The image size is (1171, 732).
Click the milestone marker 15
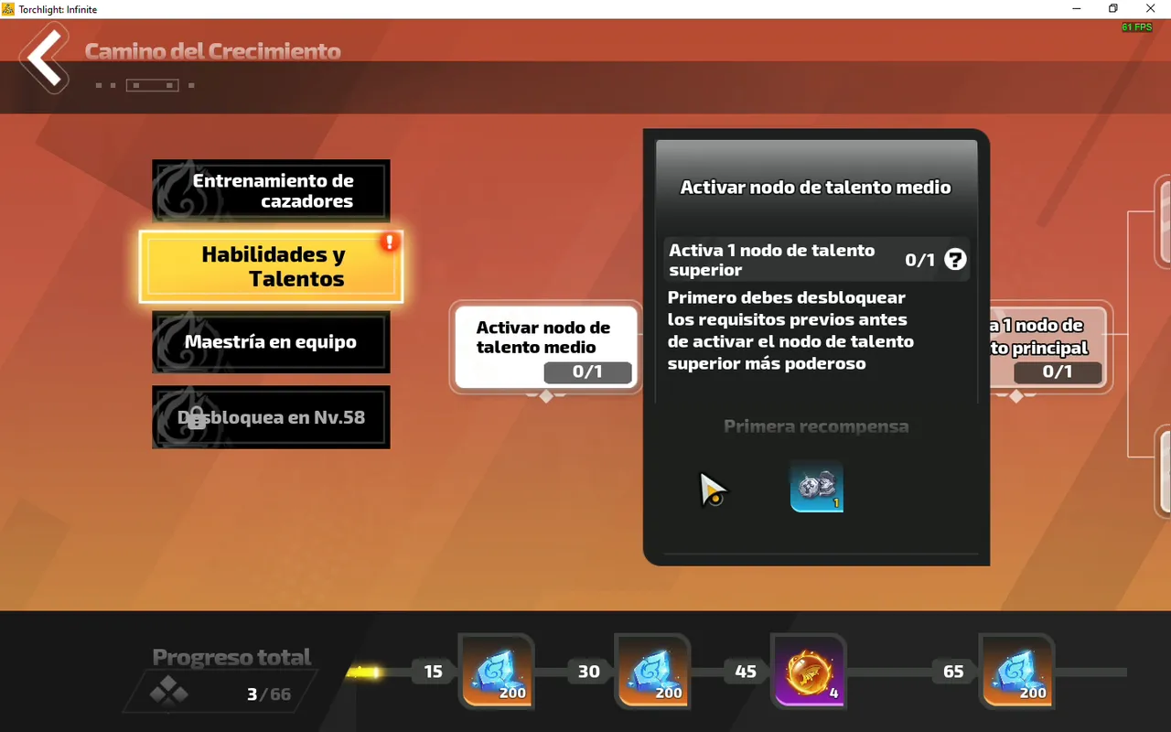pyautogui.click(x=434, y=672)
